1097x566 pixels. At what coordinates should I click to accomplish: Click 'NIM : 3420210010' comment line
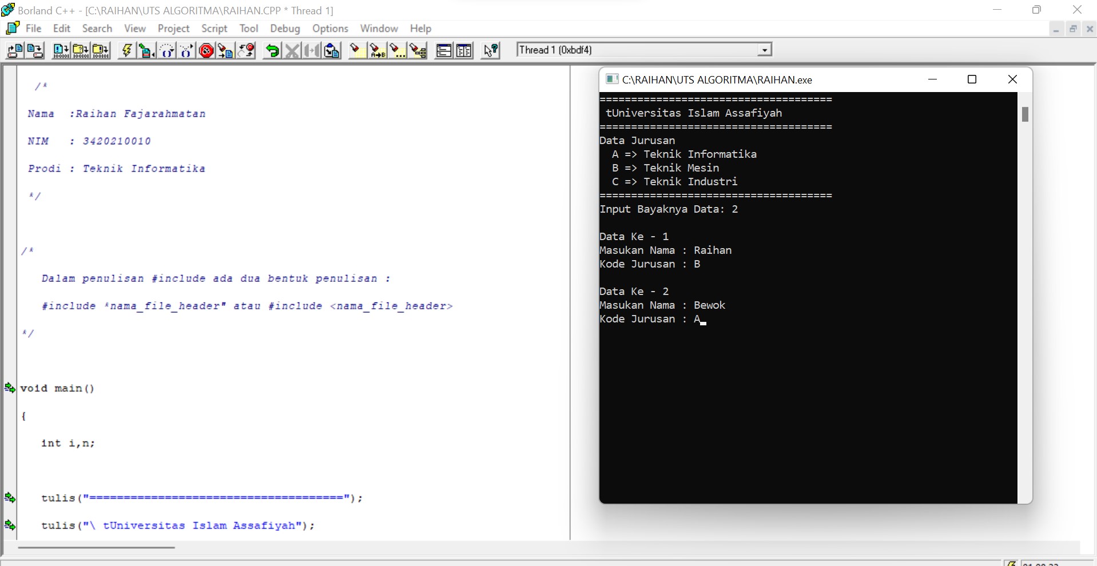[89, 141]
